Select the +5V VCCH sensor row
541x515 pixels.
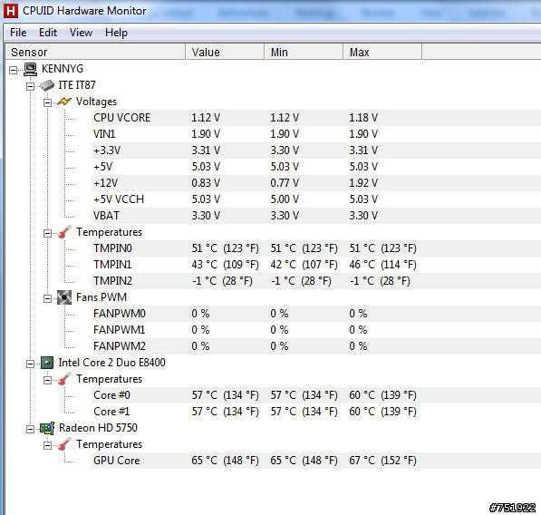click(x=315, y=199)
